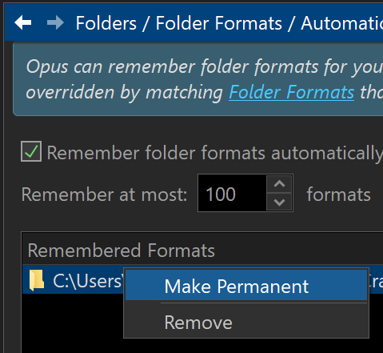Click empty black area of formats list
Screen dimensions: 383x353
click(x=72, y=323)
